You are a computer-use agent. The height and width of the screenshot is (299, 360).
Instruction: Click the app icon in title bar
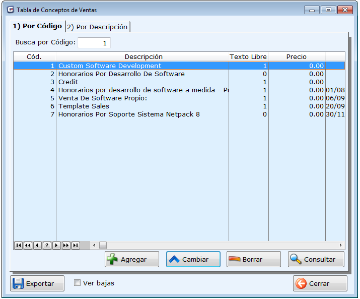click(10, 10)
